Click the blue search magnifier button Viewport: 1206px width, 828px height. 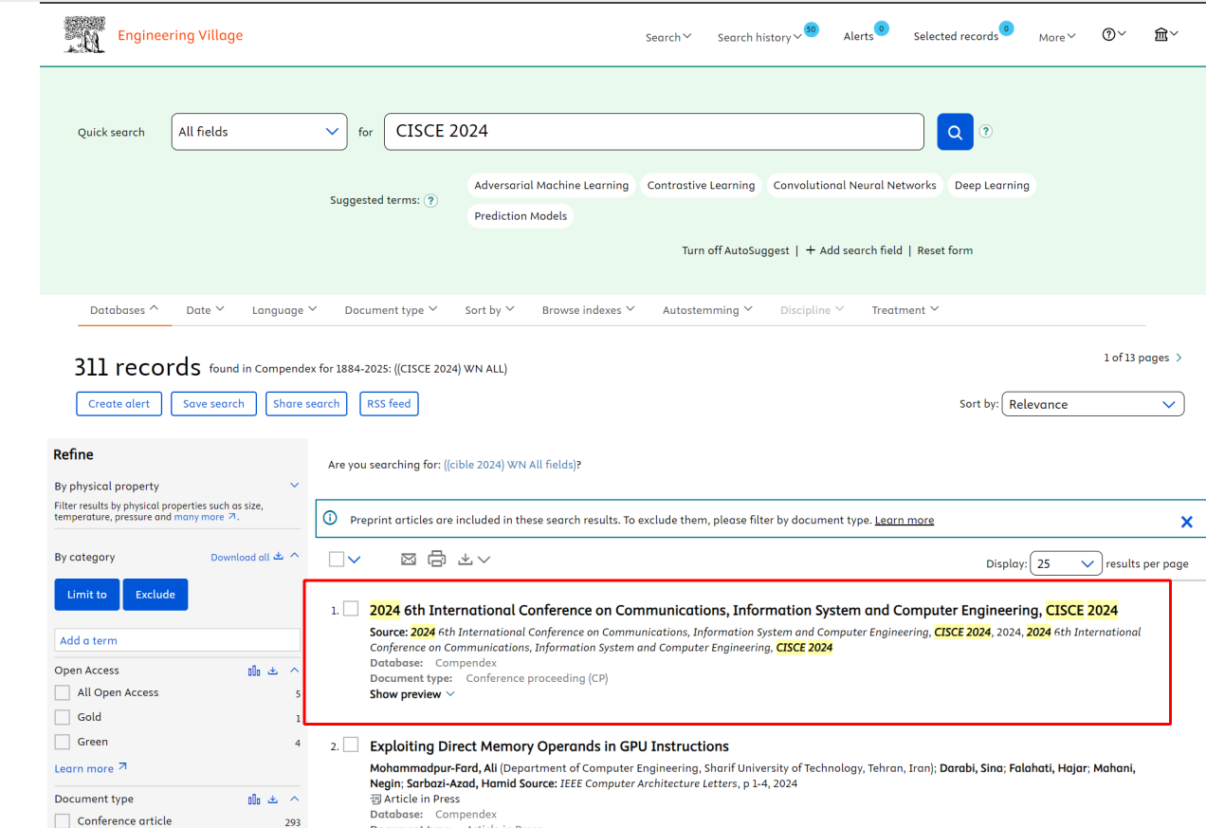pyautogui.click(x=955, y=132)
